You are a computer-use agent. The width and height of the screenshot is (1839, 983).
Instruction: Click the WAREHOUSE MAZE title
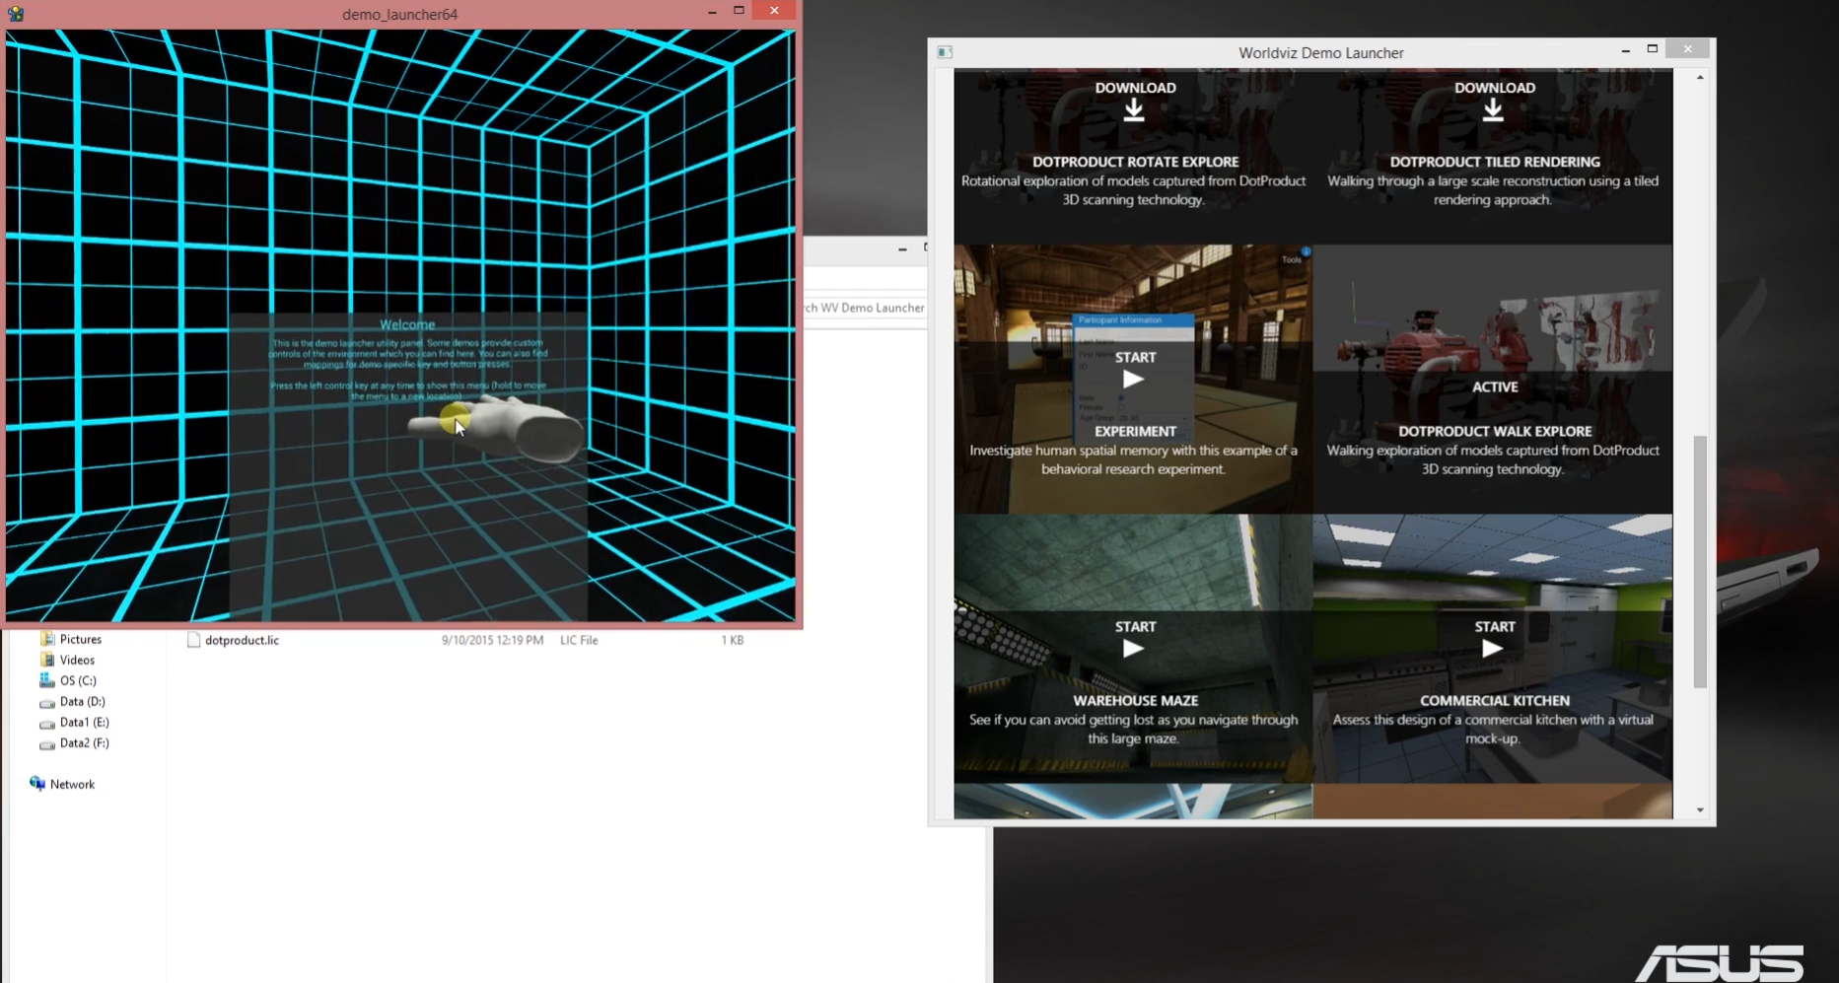click(1135, 700)
